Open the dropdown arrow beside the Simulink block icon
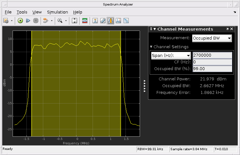The height and width of the screenshot is (155, 240). 52,21
